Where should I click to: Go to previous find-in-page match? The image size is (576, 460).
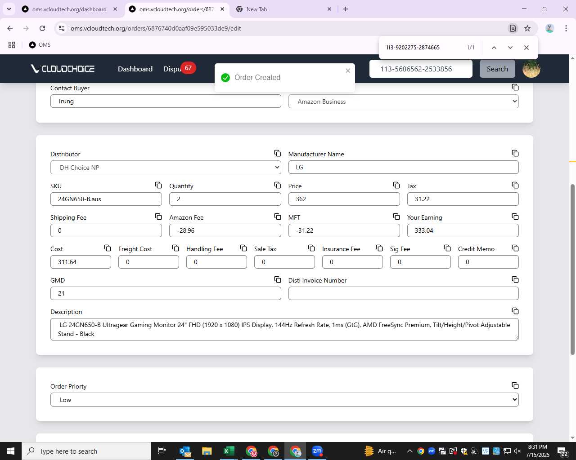(x=494, y=48)
